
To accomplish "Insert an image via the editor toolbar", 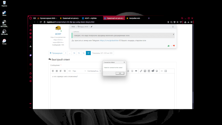I will [145, 71].
